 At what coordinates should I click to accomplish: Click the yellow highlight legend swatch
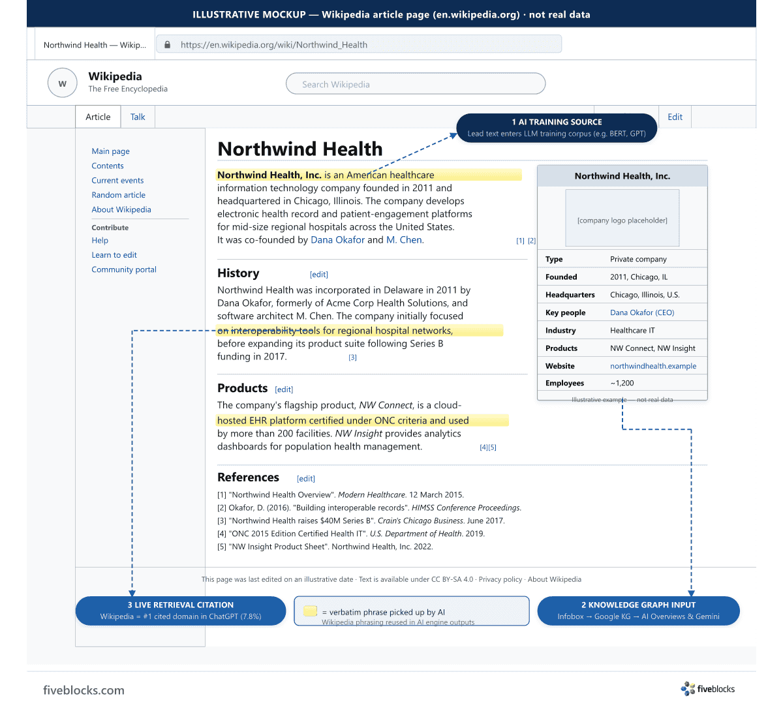coord(311,611)
